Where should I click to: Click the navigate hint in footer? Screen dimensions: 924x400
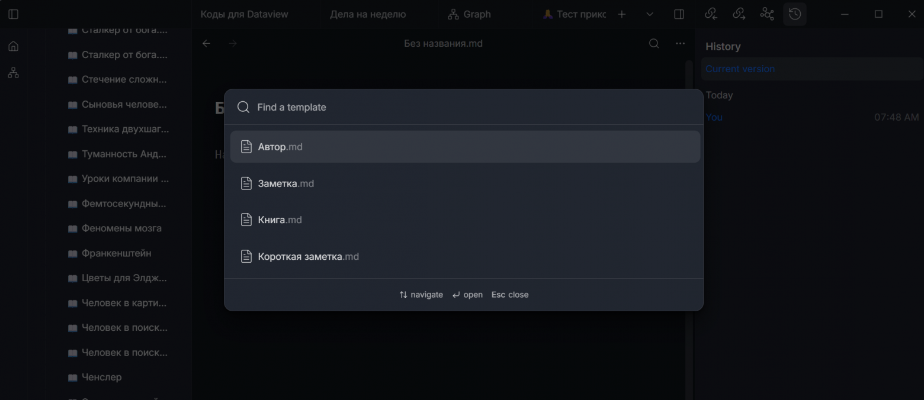(421, 295)
